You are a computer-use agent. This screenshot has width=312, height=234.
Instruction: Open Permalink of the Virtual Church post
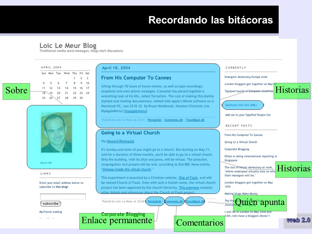pos(155,201)
